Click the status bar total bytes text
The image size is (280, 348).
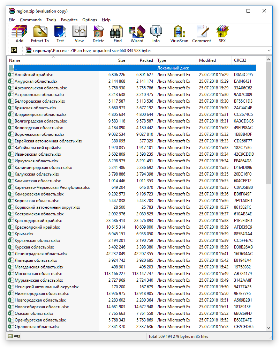tap(178, 336)
